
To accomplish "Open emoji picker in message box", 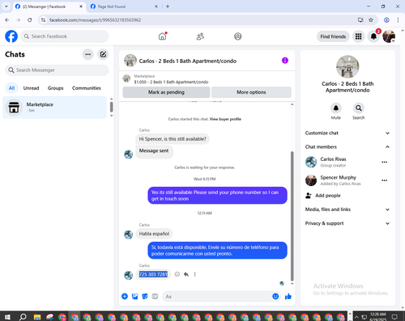I will click(x=275, y=297).
